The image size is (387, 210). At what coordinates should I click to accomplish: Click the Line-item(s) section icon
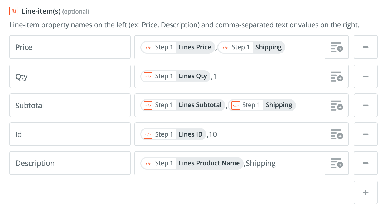tap(14, 11)
